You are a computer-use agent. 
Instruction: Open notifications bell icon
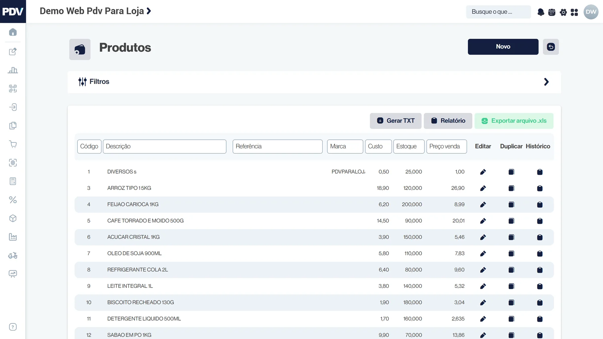pyautogui.click(x=541, y=12)
